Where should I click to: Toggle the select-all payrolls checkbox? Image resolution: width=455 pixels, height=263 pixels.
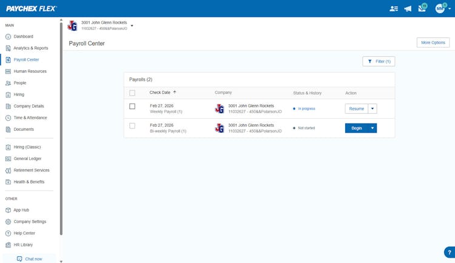(132, 93)
